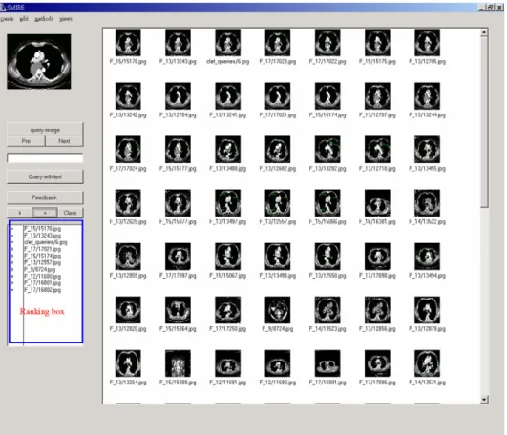Submit relevance with Feedback button
Image resolution: width=507 pixels, height=435 pixels.
pos(45,197)
